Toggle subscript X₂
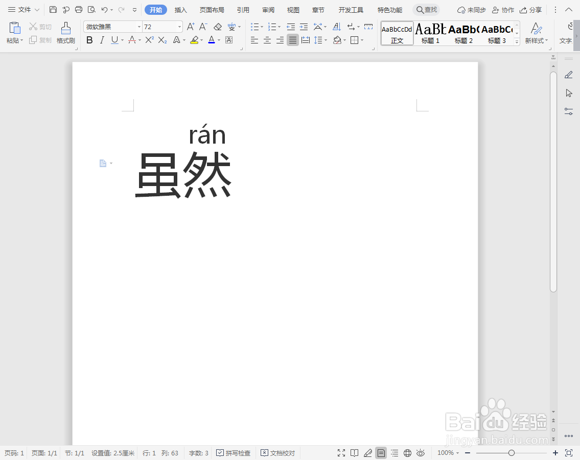 click(x=163, y=40)
